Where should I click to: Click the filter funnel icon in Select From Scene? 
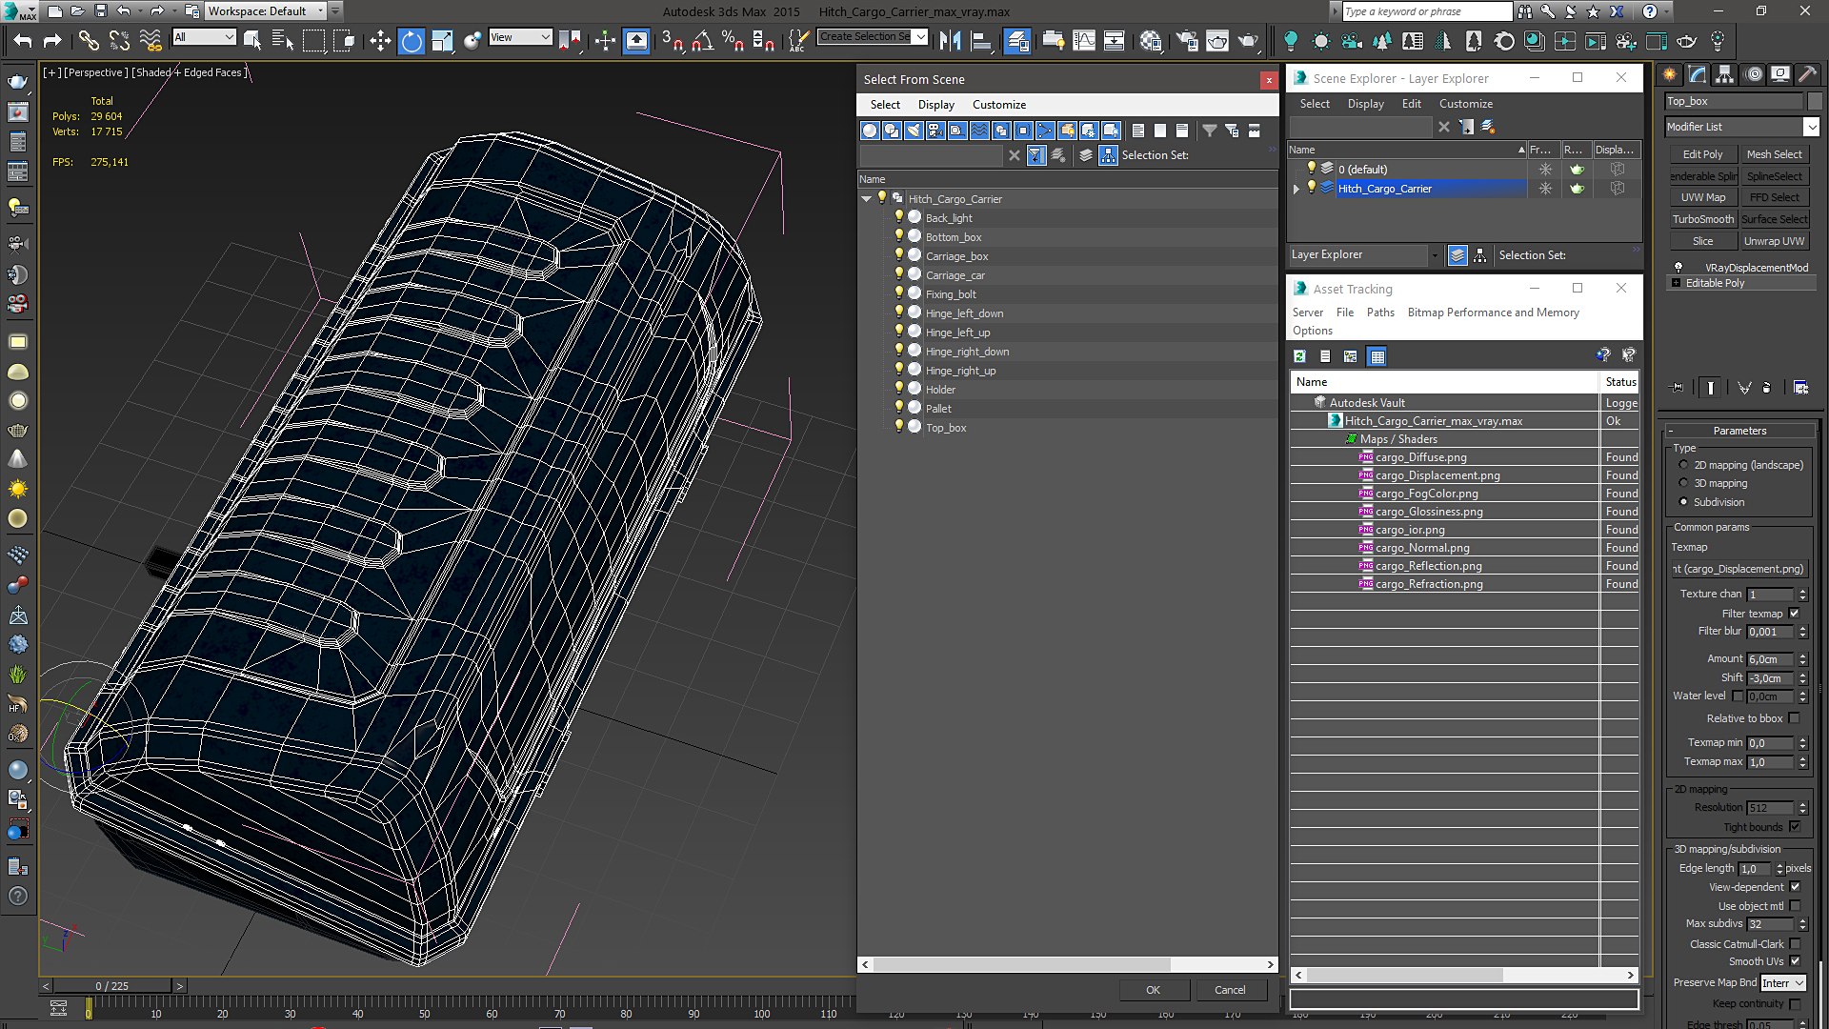pos(1209,131)
